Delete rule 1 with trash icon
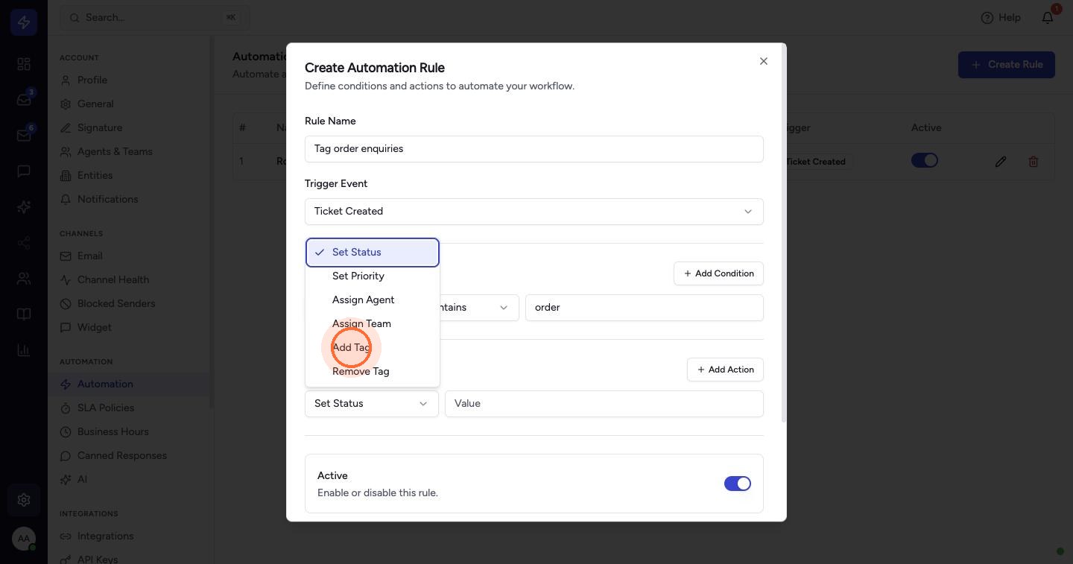 [x=1034, y=161]
